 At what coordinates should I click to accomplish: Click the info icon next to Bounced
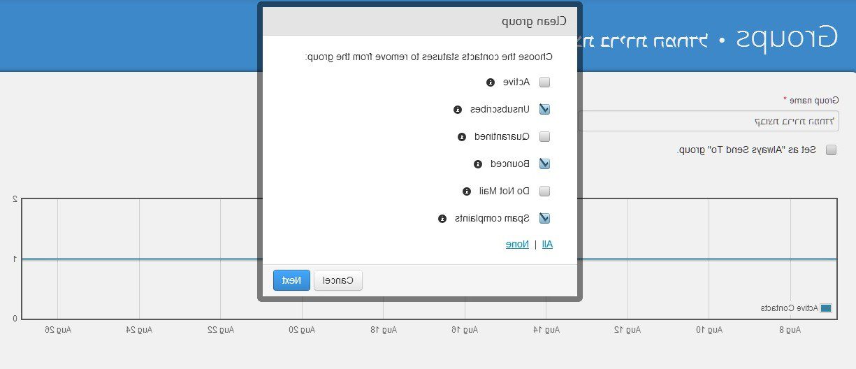click(x=478, y=164)
